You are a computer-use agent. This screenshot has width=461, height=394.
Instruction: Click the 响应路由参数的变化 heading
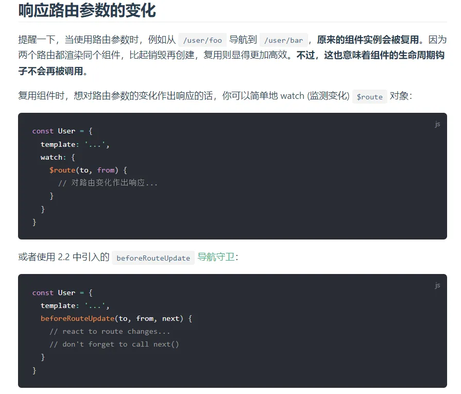[87, 11]
